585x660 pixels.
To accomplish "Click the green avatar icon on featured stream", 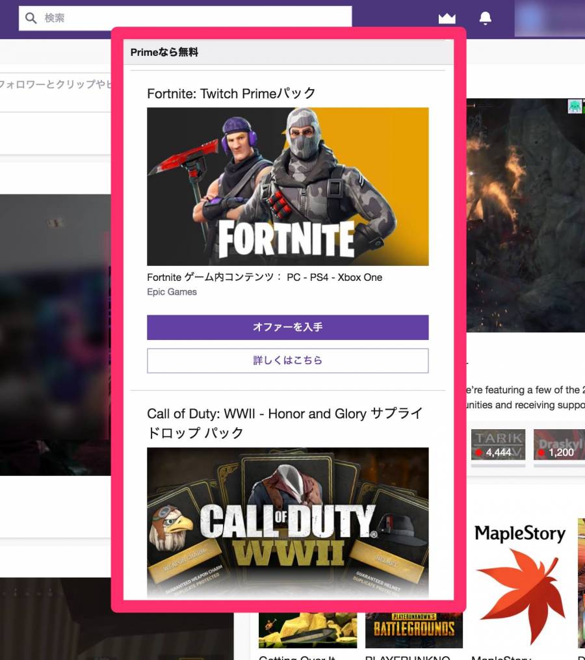I will pyautogui.click(x=575, y=106).
